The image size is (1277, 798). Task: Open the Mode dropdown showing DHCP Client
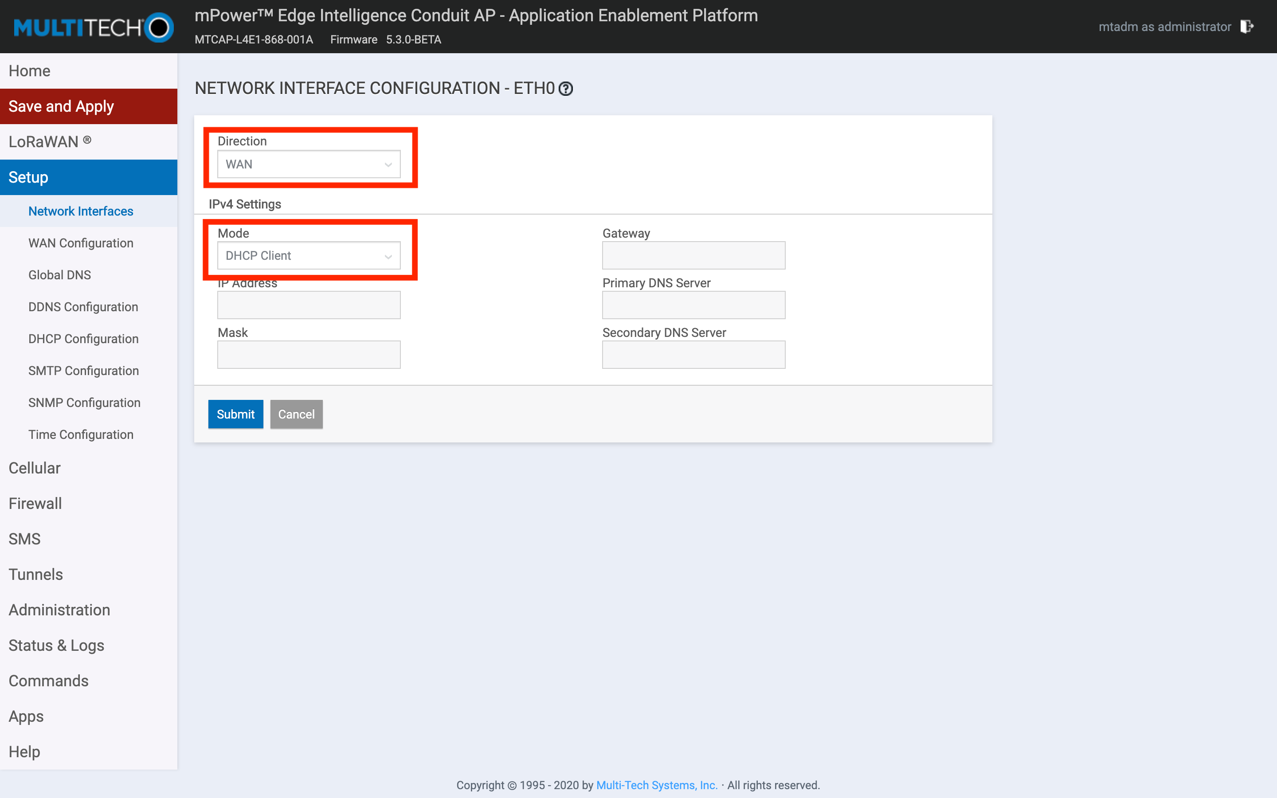pos(309,255)
